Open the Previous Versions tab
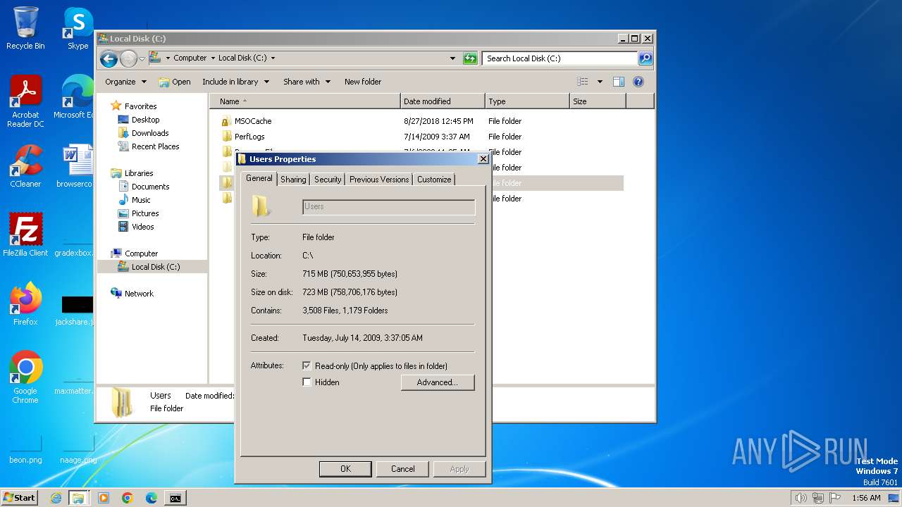 (x=379, y=180)
